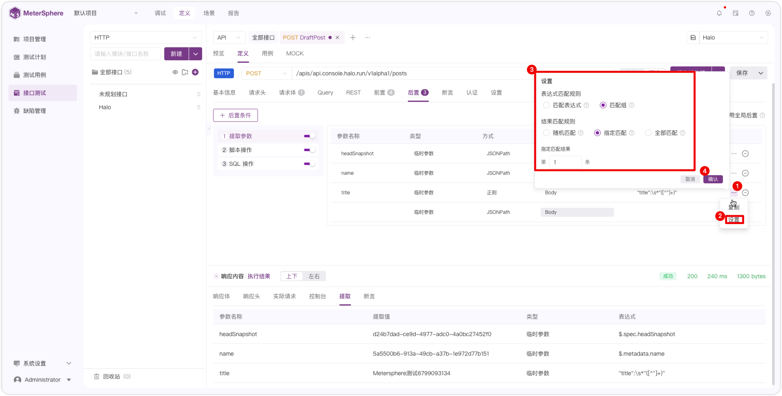This screenshot has height=396, width=782.
Task: Switch to the 报告 top menu
Action: point(233,13)
